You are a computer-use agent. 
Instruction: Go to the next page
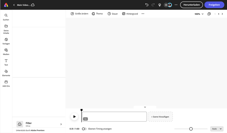pyautogui.click(x=222, y=14)
